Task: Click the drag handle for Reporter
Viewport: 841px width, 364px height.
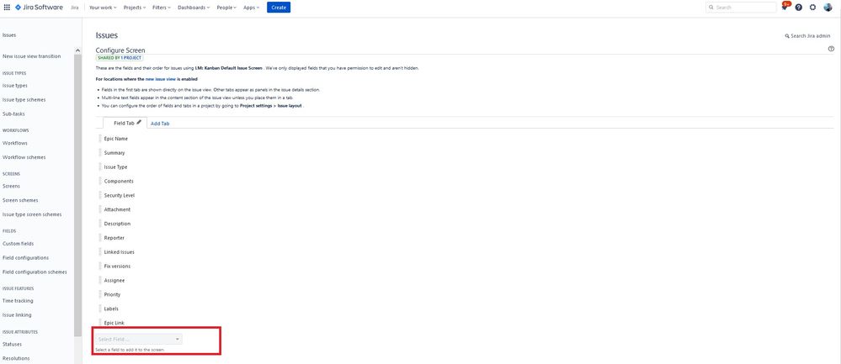Action: pyautogui.click(x=100, y=238)
